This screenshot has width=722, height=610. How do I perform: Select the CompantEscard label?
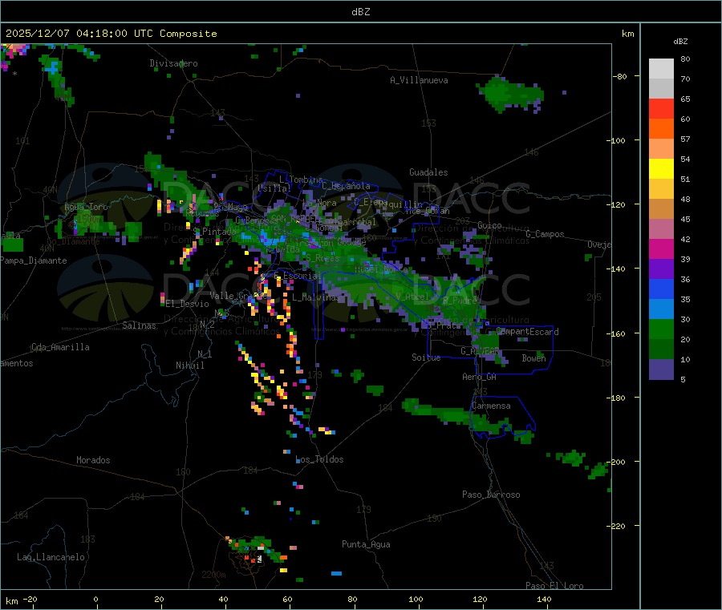click(x=528, y=332)
